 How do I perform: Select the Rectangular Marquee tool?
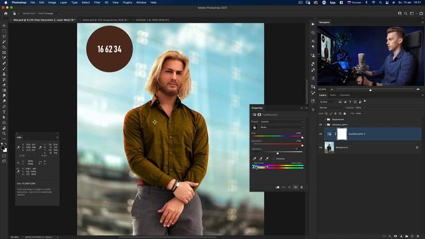[4, 31]
